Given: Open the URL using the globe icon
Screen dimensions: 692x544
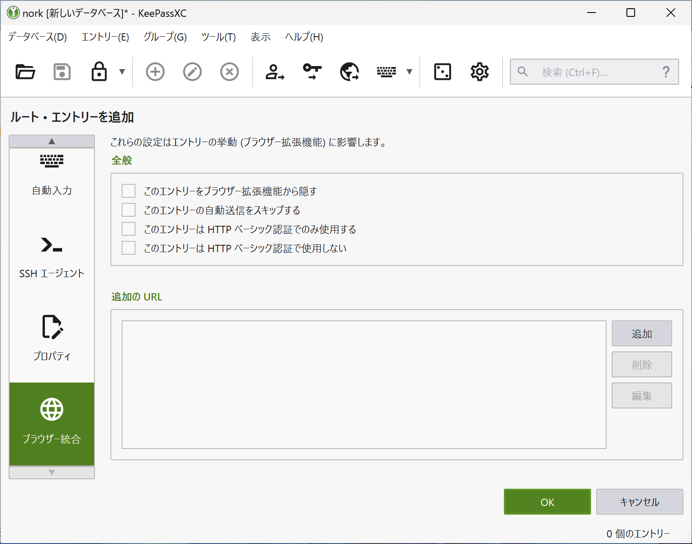Looking at the screenshot, I should (x=349, y=72).
